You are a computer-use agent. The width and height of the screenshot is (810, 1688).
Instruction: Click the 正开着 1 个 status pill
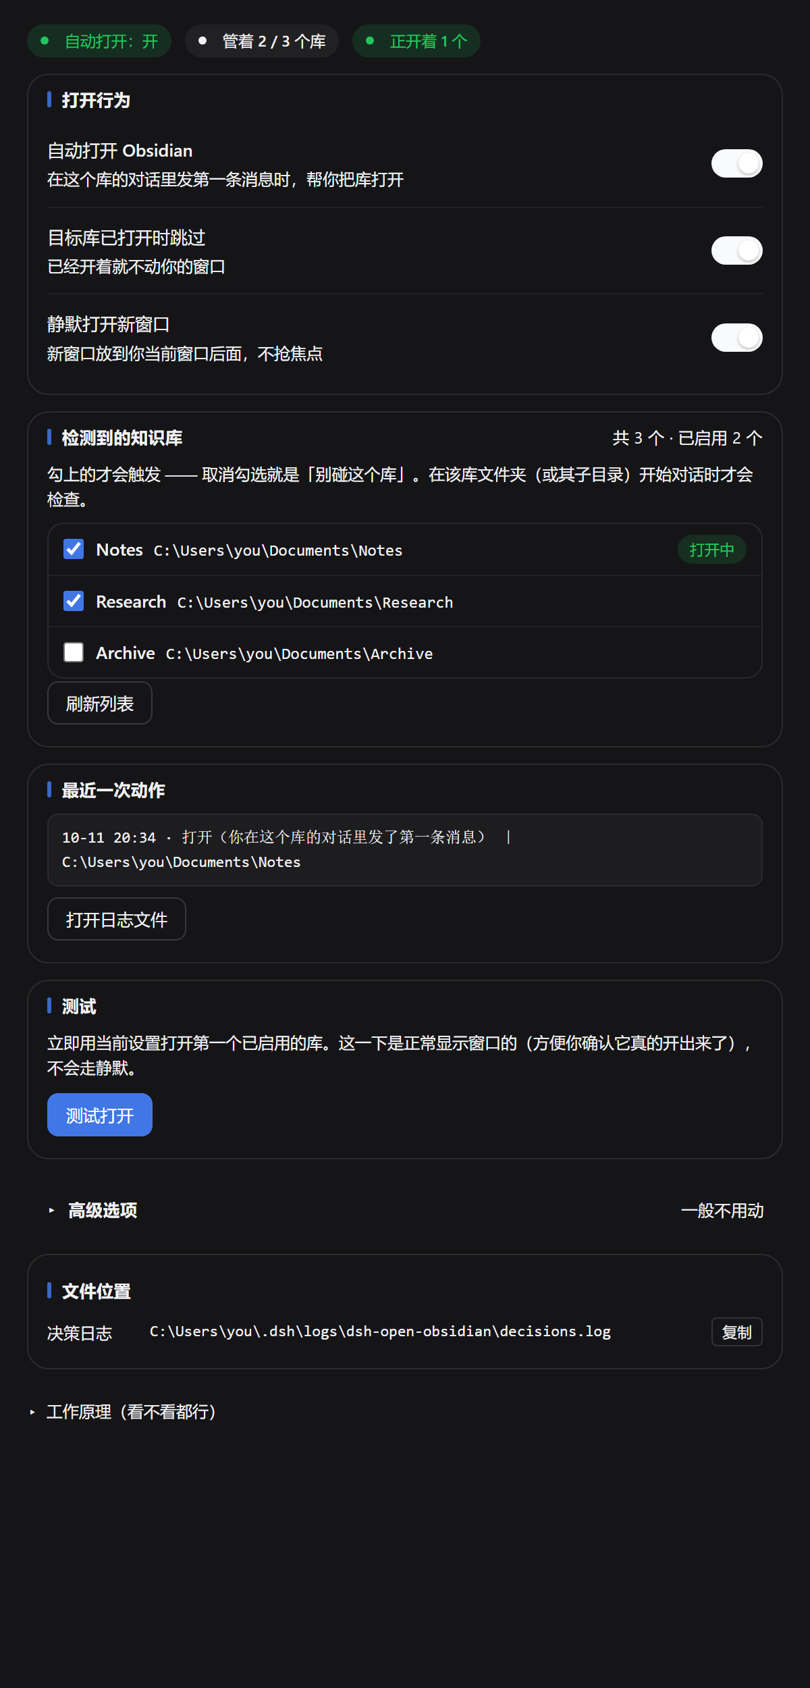[x=416, y=41]
